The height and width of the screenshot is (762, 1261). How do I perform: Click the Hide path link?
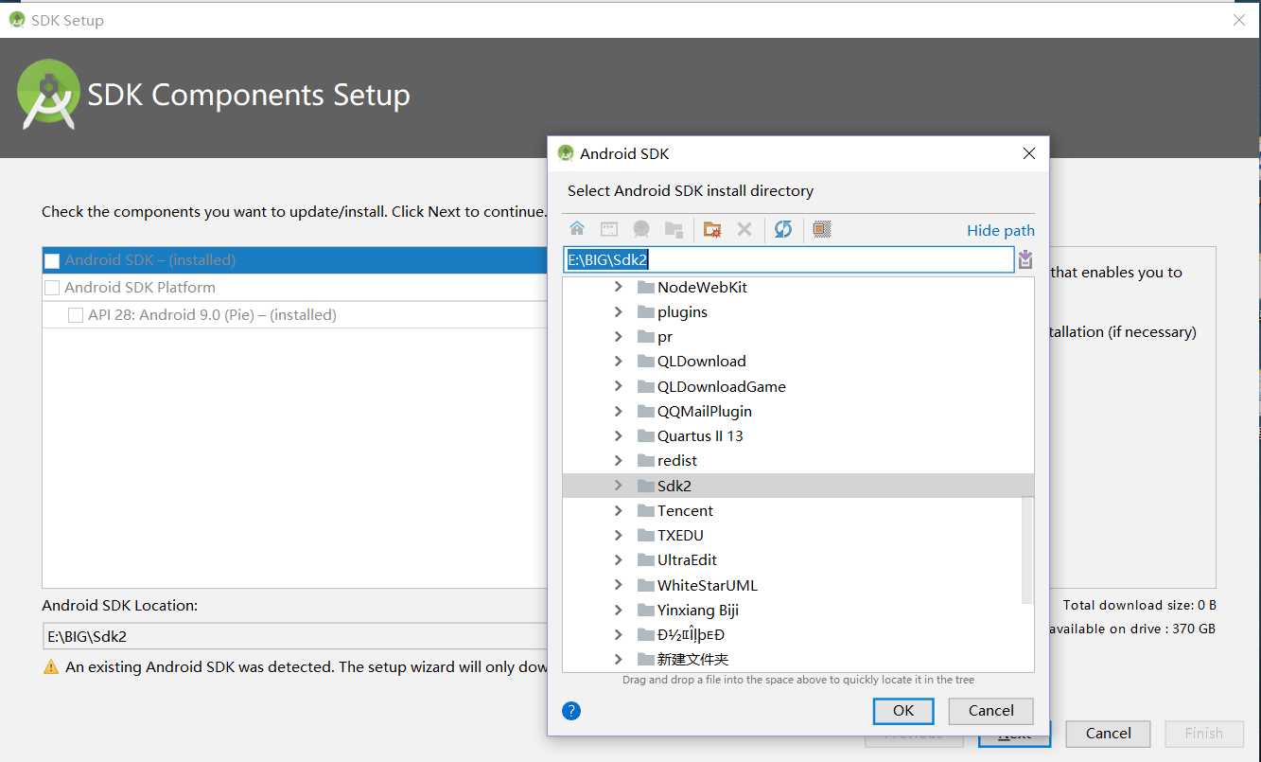click(x=1001, y=230)
